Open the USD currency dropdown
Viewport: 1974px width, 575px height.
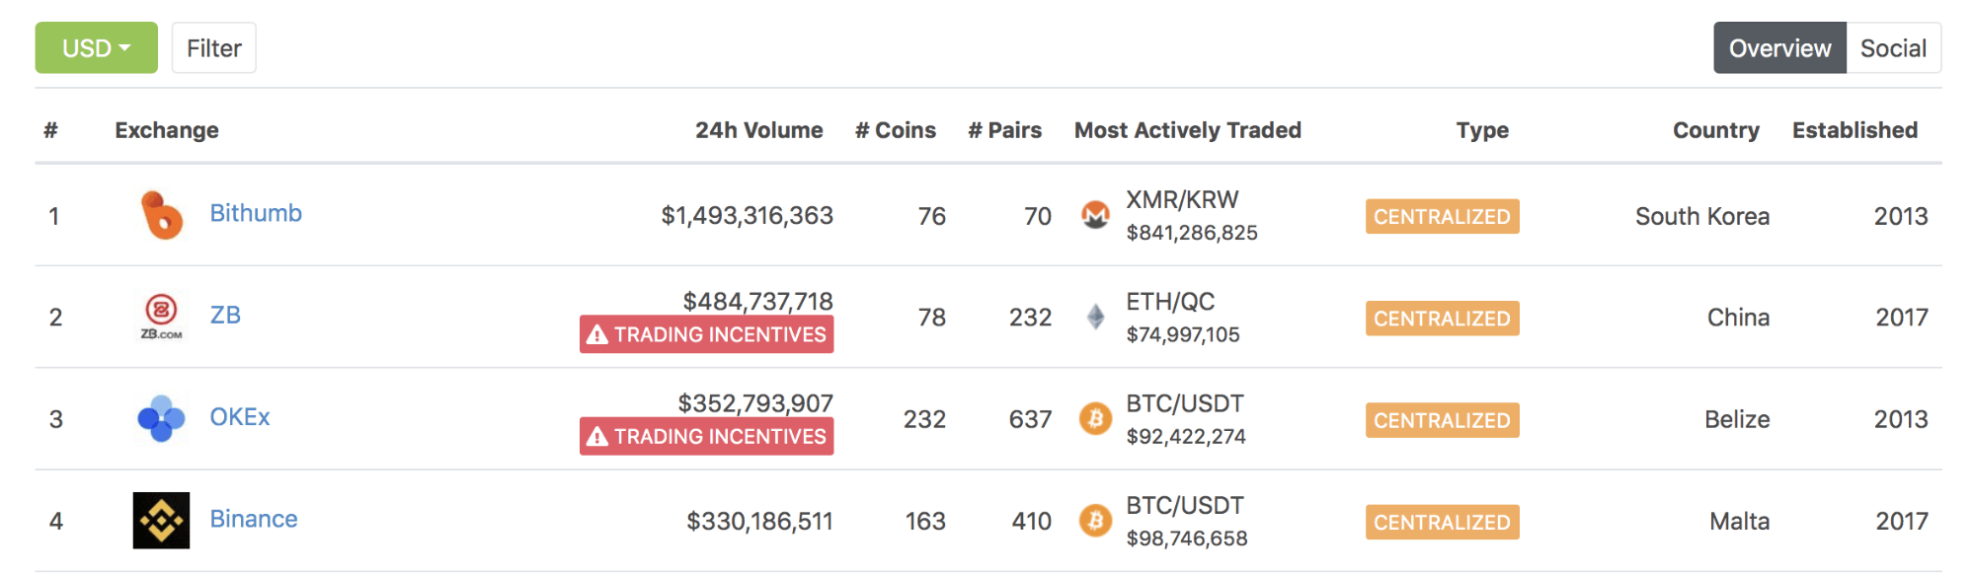97,47
